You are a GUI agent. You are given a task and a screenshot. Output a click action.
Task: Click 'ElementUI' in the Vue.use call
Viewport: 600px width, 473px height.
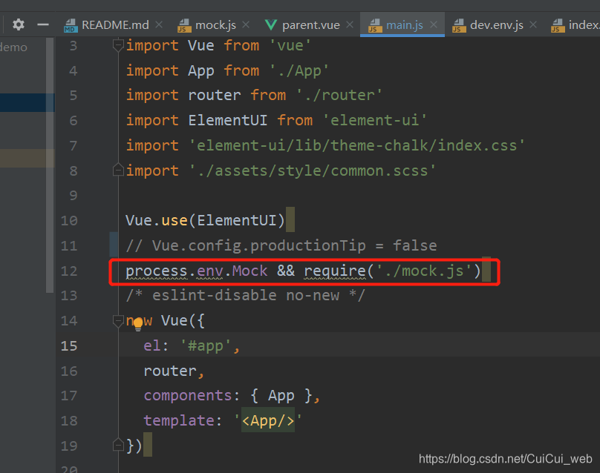tap(237, 220)
